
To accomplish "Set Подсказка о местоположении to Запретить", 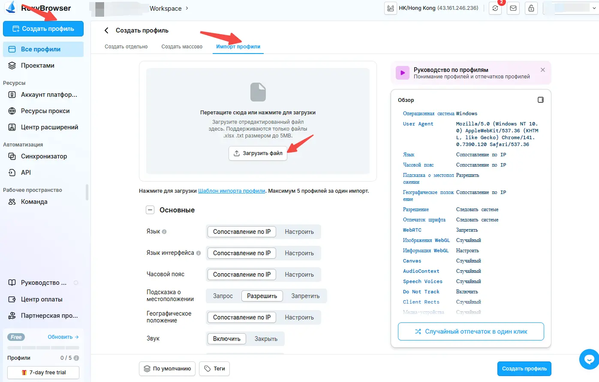I will click(x=305, y=296).
